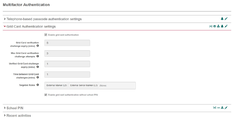
Task: Toggle grid card authentication without school PIN
Action: 46,95
